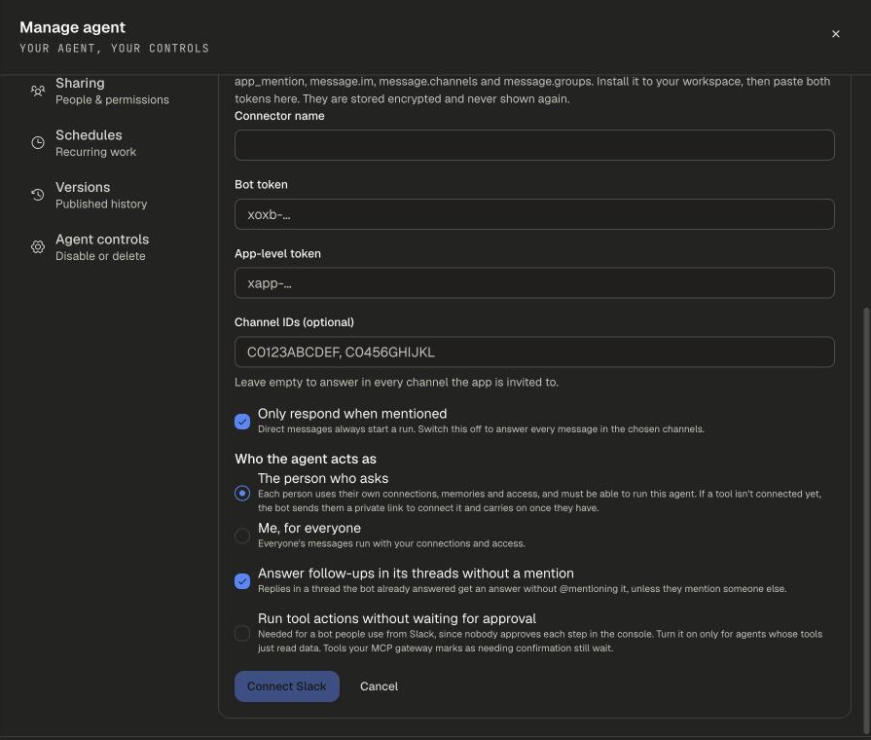Focus the Bot token field
871x740 pixels.
point(534,214)
